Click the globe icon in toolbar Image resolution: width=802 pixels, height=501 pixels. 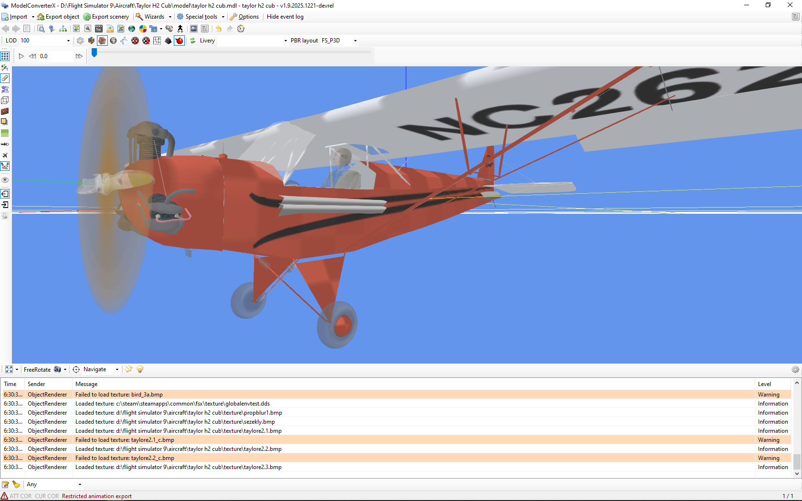(132, 29)
